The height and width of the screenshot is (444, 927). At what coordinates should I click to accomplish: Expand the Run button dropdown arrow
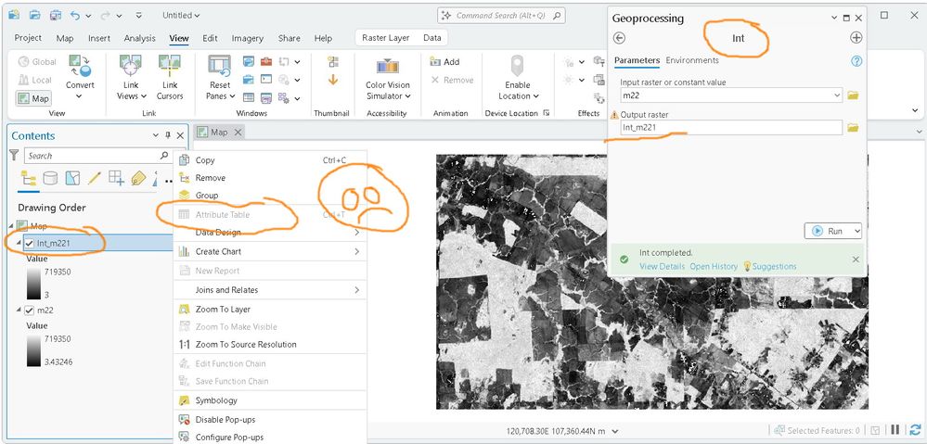click(856, 232)
